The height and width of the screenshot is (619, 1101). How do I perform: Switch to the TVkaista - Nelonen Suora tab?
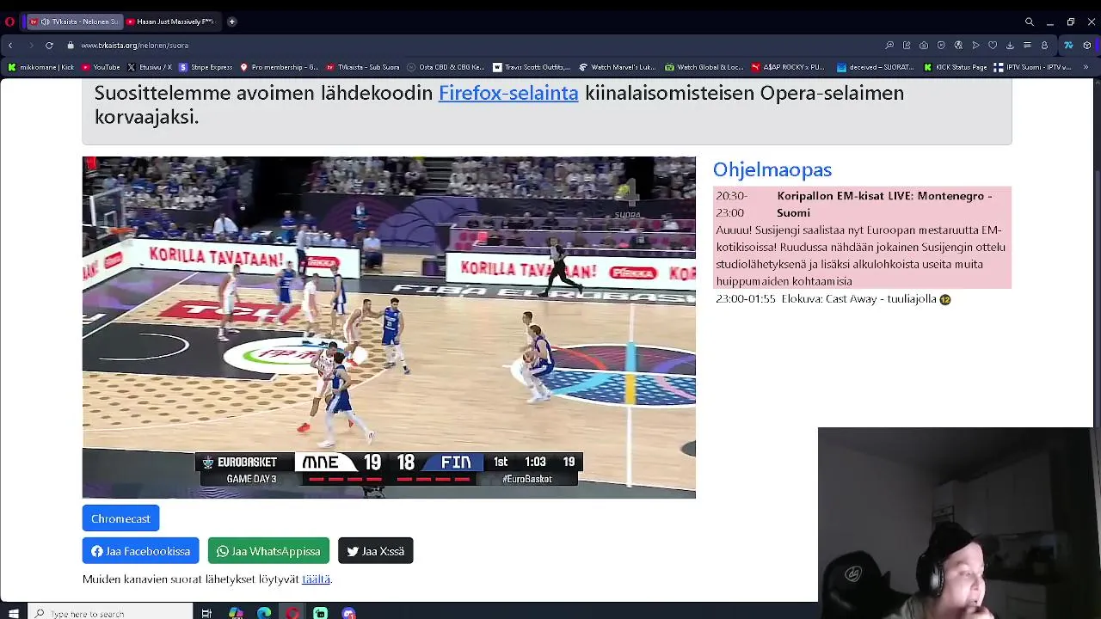point(73,21)
